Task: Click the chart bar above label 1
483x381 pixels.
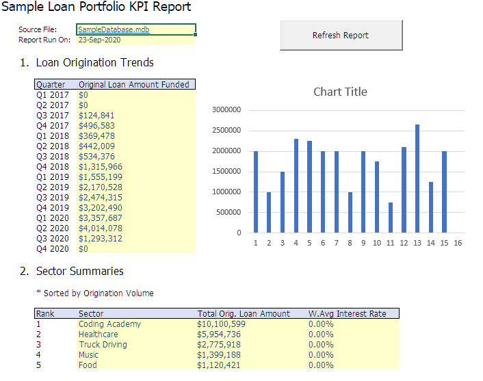Action: click(x=256, y=192)
